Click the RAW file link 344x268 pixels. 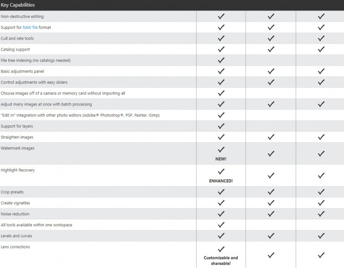tap(30, 27)
